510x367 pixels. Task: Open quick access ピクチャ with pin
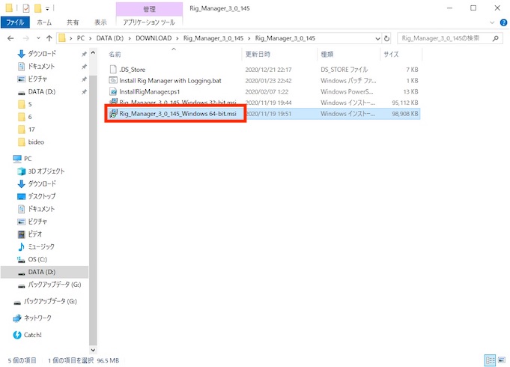pos(37,79)
